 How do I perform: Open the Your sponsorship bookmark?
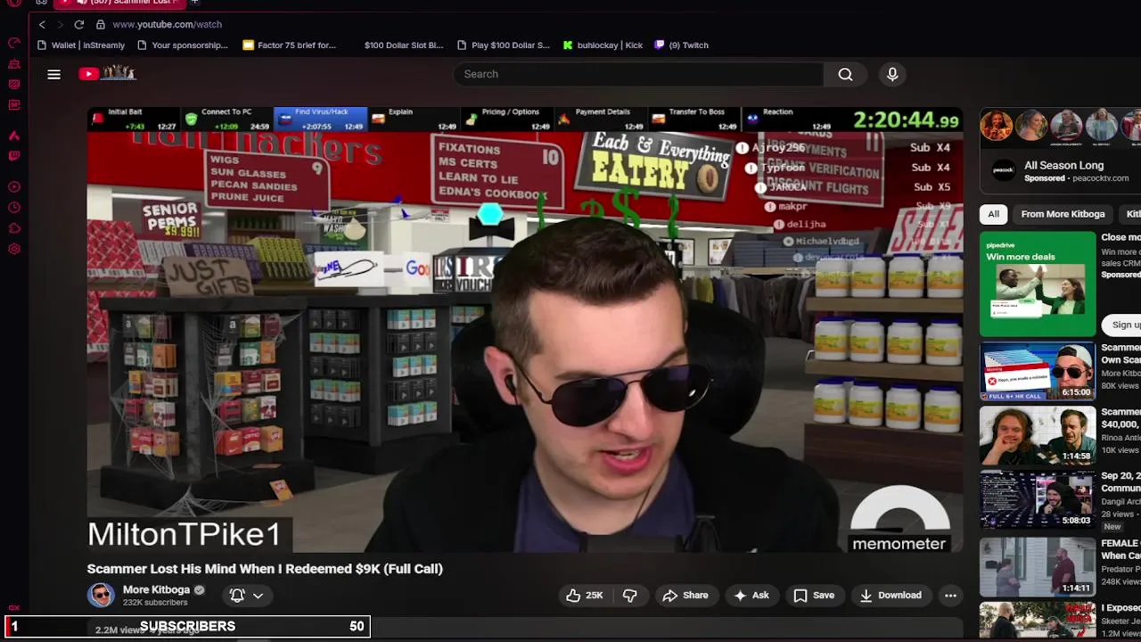[x=183, y=45]
